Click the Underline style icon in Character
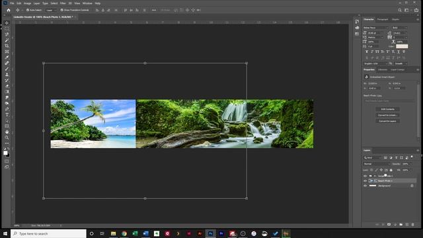This screenshot has height=238, width=423. (x=398, y=52)
